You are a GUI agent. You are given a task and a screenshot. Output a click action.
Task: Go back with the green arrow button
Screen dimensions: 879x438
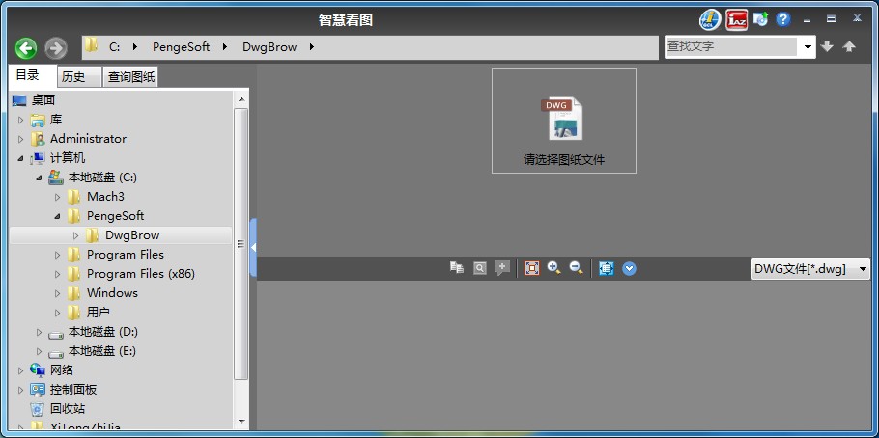26,49
